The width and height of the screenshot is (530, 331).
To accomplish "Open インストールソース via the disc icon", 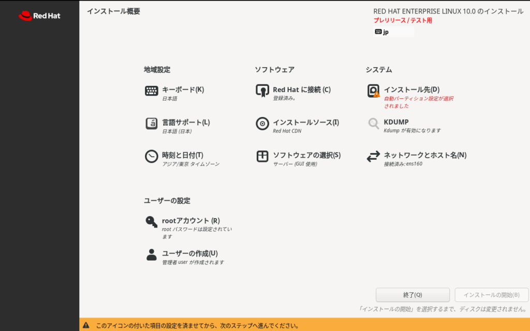I will click(x=262, y=124).
